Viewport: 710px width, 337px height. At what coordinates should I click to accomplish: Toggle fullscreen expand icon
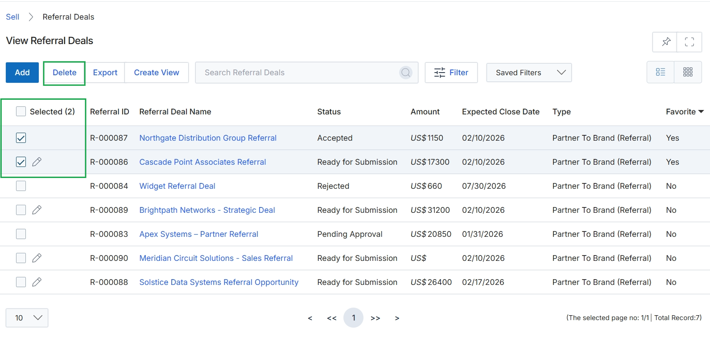[689, 42]
